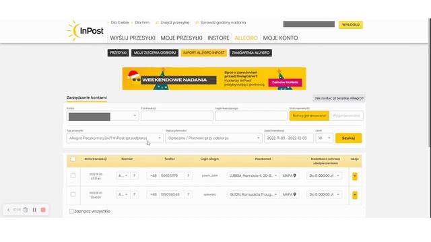Open yellow actions dropdown in first row
The image size is (431, 242).
(355, 176)
